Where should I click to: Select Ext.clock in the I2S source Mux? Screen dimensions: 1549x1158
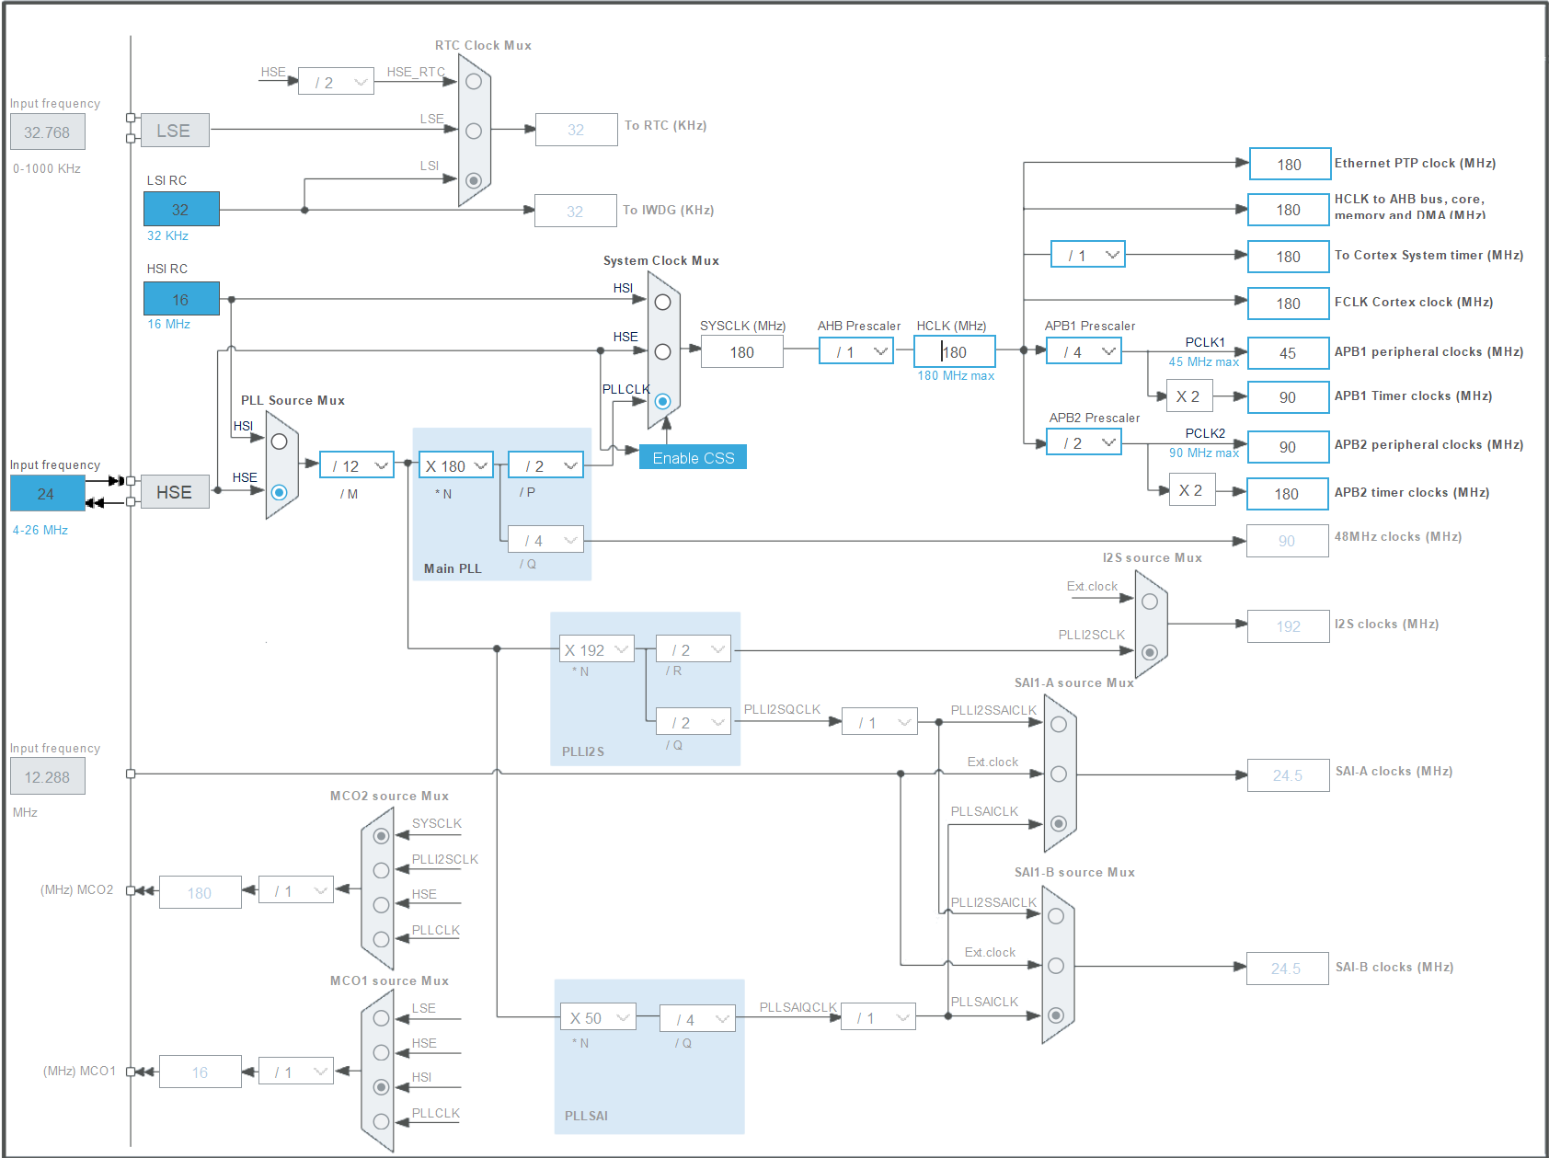point(1149,600)
